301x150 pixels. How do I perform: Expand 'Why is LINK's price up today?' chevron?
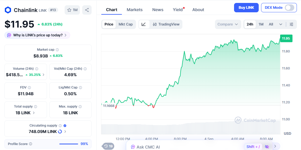coord(65,35)
